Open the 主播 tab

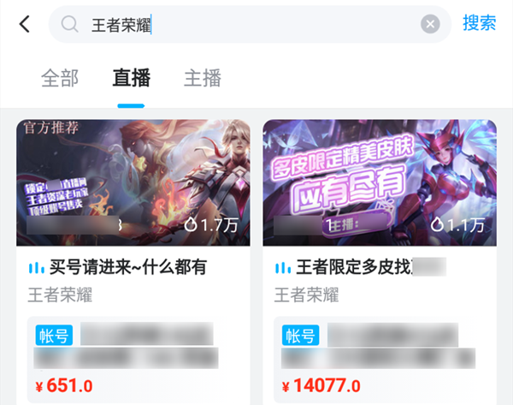203,78
